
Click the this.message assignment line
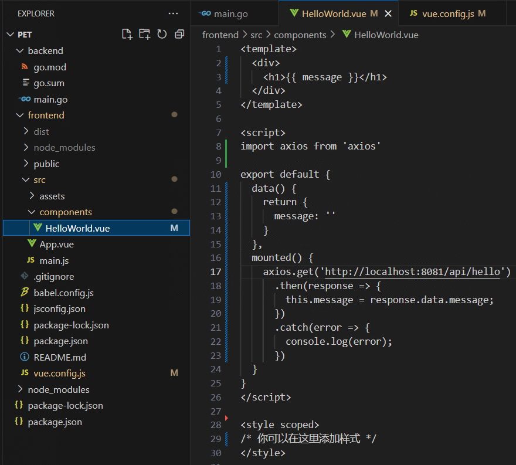click(x=389, y=300)
